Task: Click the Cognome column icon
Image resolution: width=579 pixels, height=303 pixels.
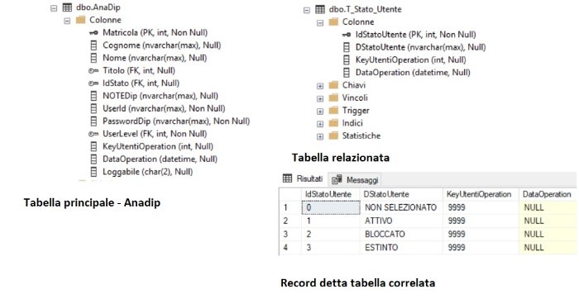Action: 93,45
